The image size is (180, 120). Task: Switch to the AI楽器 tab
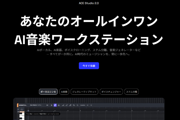coord(64,92)
